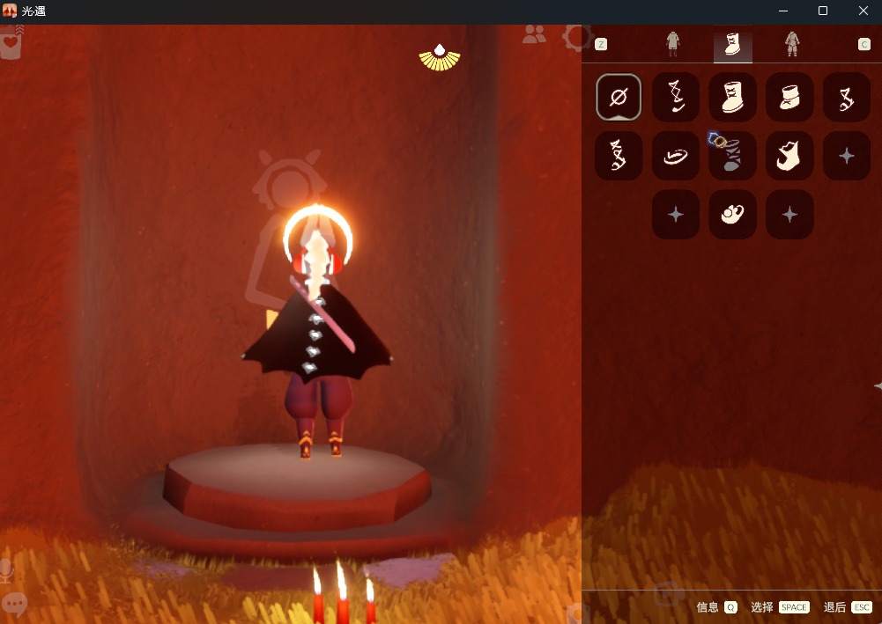
Task: Click the camera icon below the wardrobe panel
Action: coord(668,595)
